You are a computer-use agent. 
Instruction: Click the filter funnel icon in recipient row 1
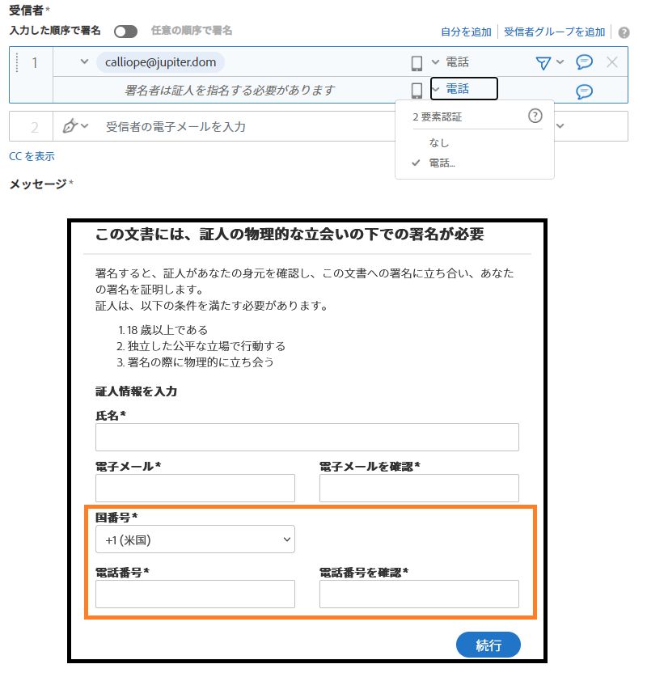543,63
